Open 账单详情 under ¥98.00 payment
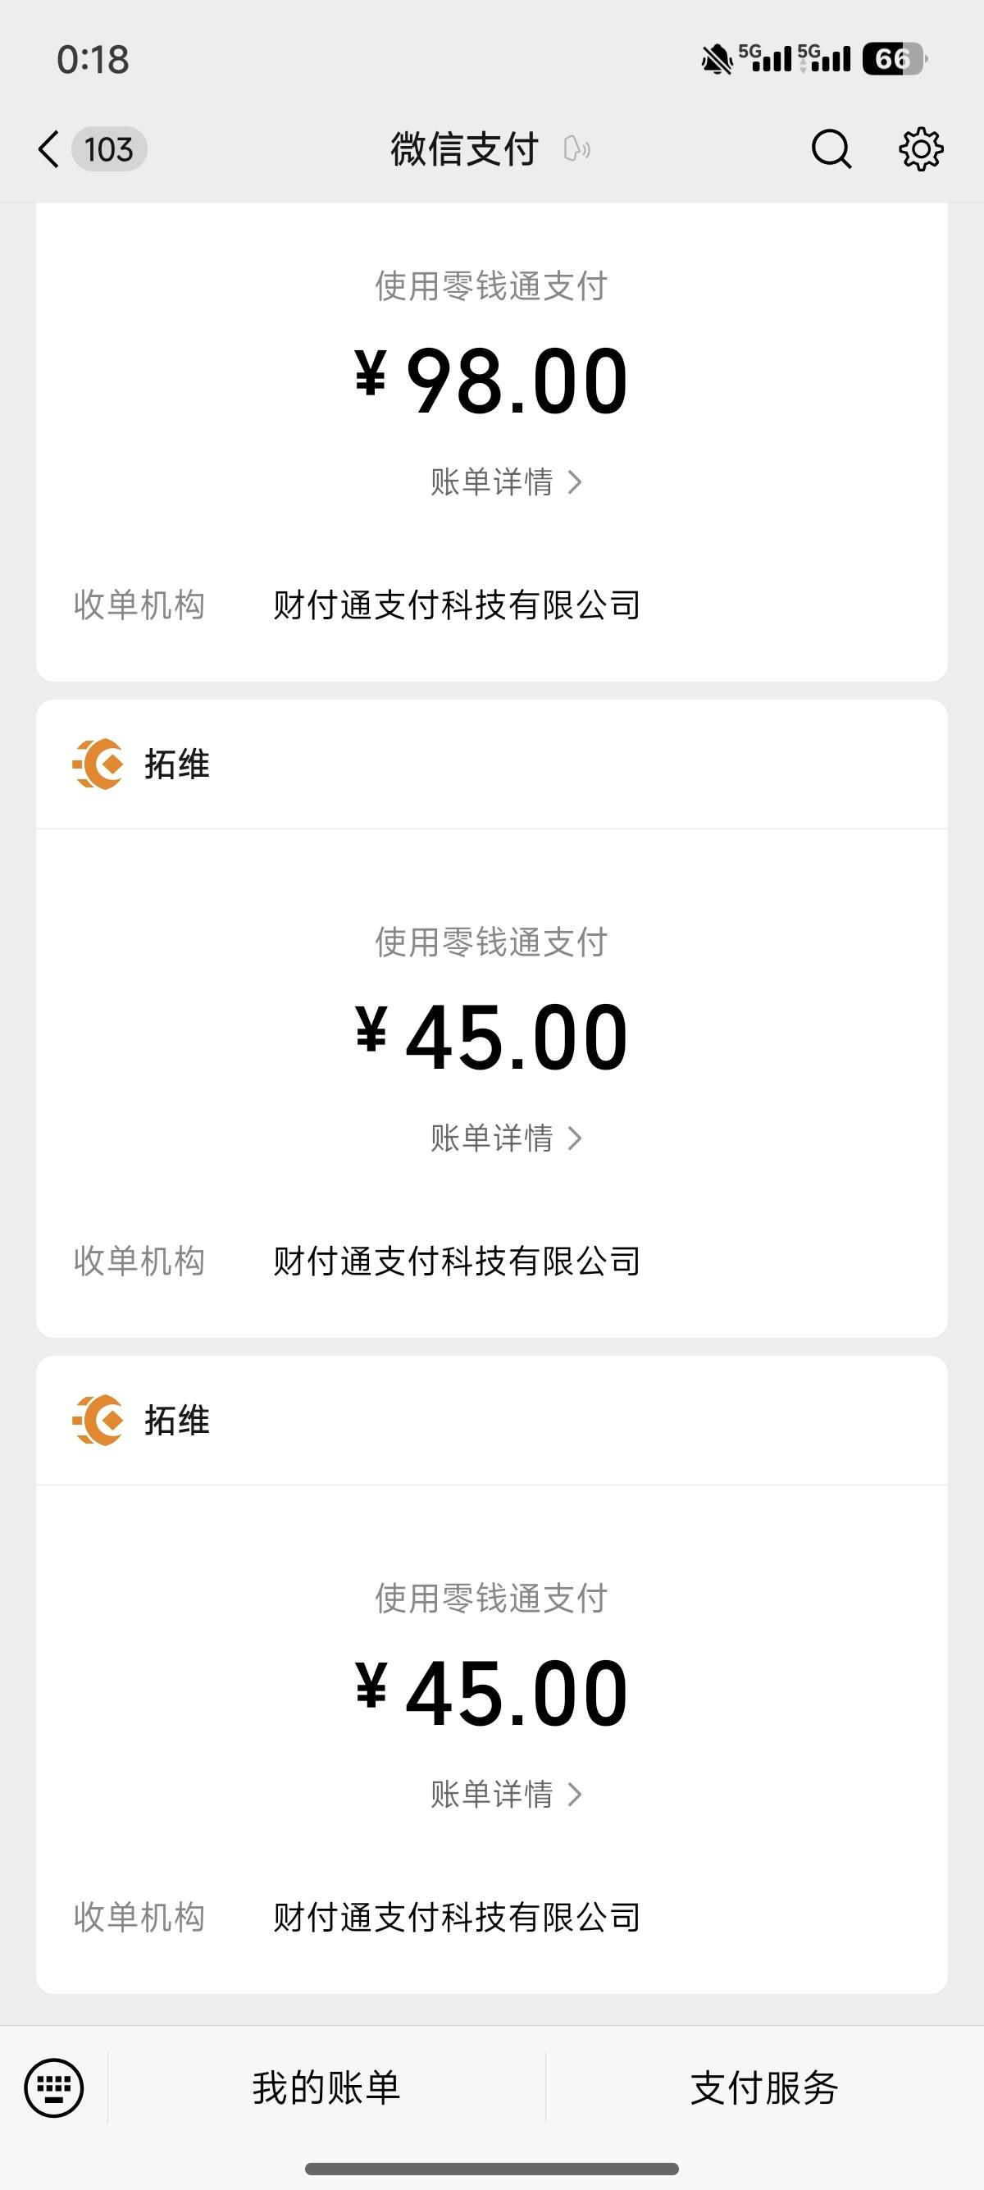Image resolution: width=984 pixels, height=2190 pixels. coord(506,482)
